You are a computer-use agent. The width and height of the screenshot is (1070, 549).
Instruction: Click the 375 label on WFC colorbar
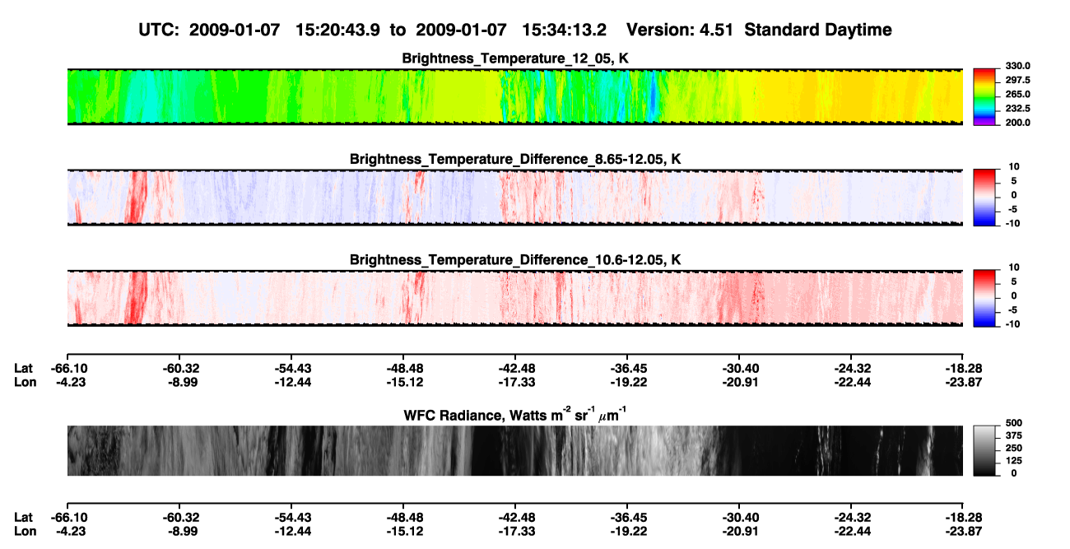click(x=1012, y=435)
